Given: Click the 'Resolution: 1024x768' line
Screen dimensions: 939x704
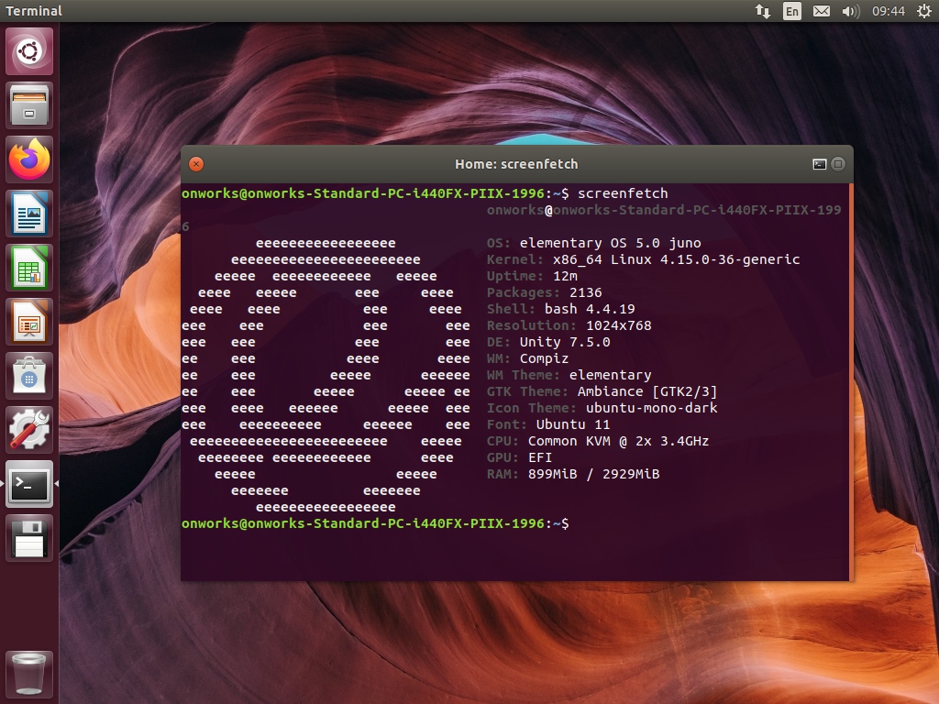Looking at the screenshot, I should coord(569,325).
